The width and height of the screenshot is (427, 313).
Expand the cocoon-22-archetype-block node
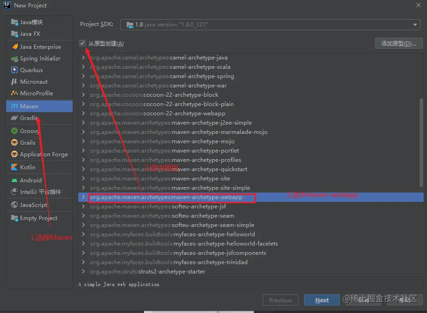click(x=83, y=94)
